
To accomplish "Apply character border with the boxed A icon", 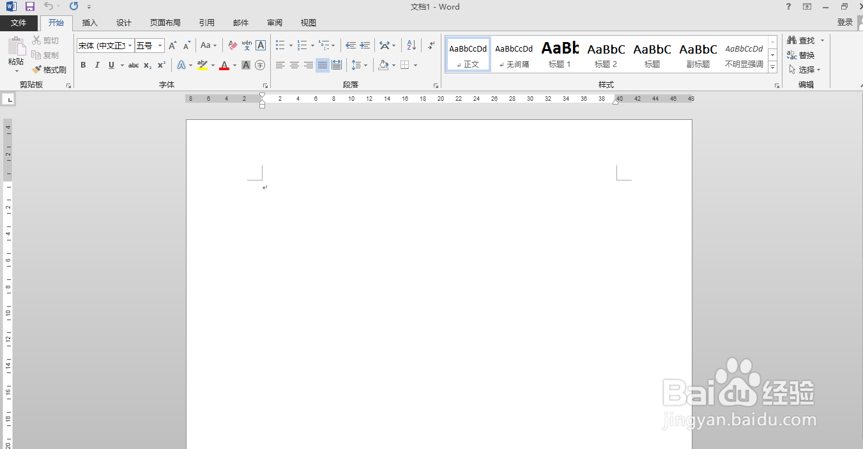I will pos(261,46).
